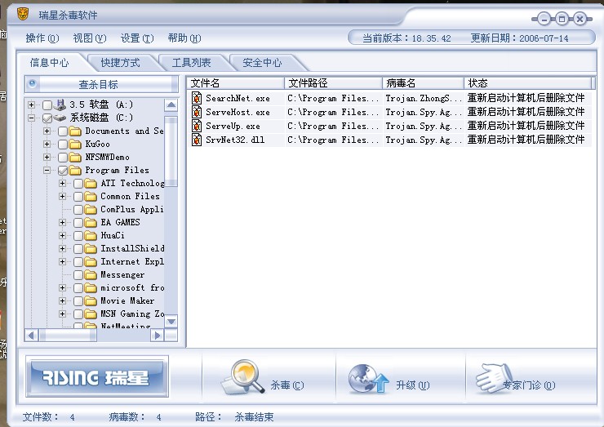Click the SrvNet32.dll infected file icon
This screenshot has height=427, width=604.
pos(197,140)
